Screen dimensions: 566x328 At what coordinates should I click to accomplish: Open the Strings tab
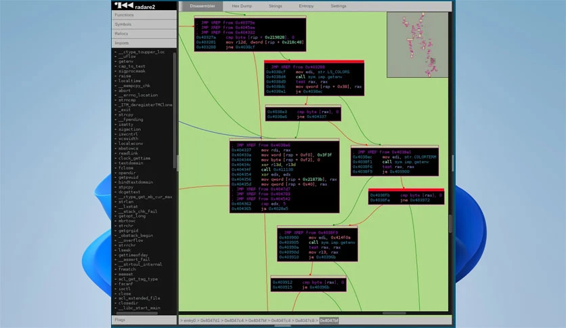coord(275,6)
